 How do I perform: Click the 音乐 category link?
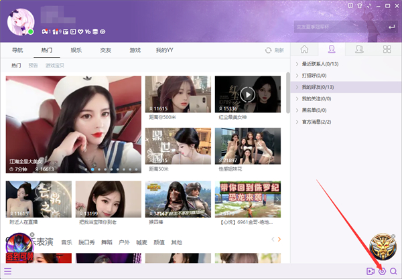click(x=66, y=242)
